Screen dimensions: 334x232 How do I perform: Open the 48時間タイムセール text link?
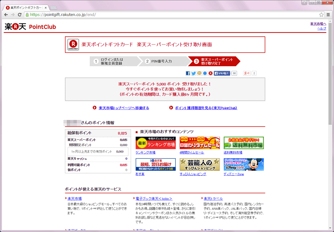click(192, 152)
